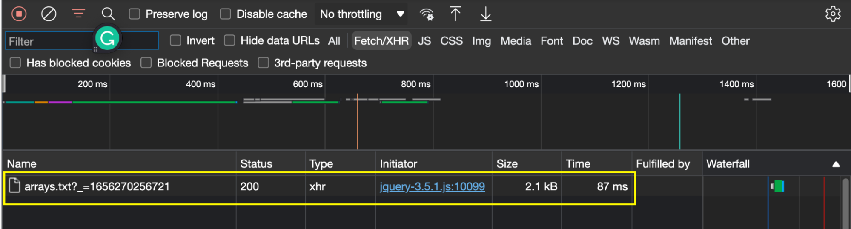
Task: Open network settings gear
Action: coord(833,14)
